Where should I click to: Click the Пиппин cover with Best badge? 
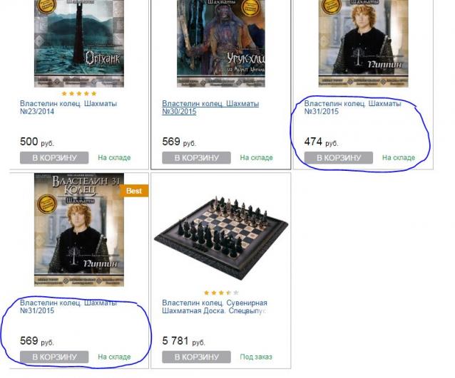point(79,230)
